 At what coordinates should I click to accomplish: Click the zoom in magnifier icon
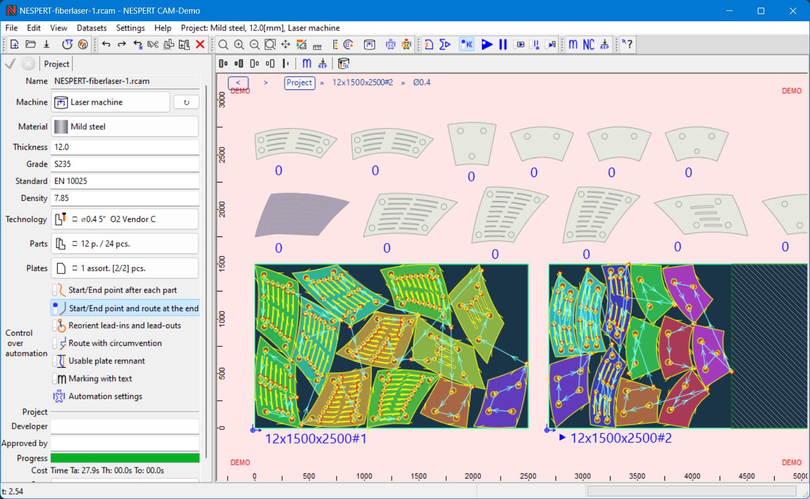(239, 45)
